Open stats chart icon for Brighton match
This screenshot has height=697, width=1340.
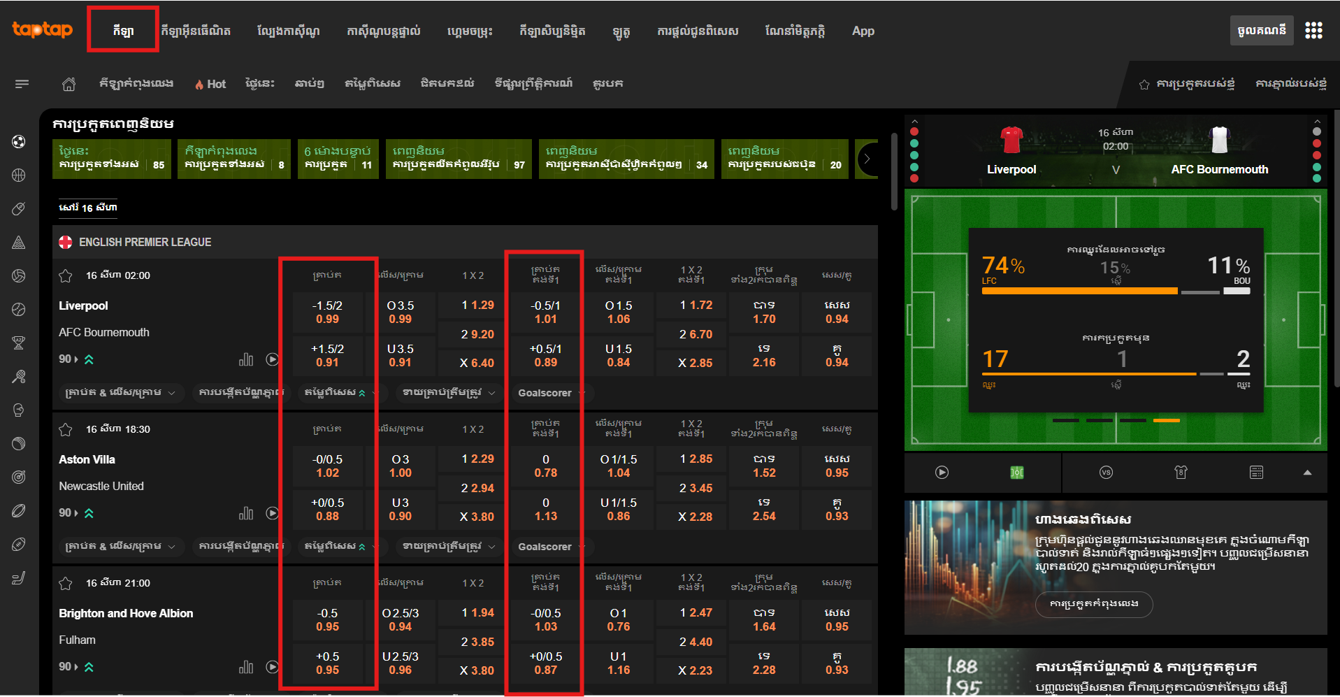coord(246,667)
